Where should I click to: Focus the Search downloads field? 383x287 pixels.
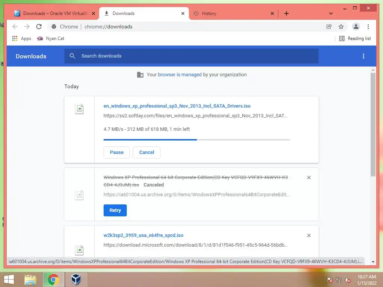click(x=191, y=56)
